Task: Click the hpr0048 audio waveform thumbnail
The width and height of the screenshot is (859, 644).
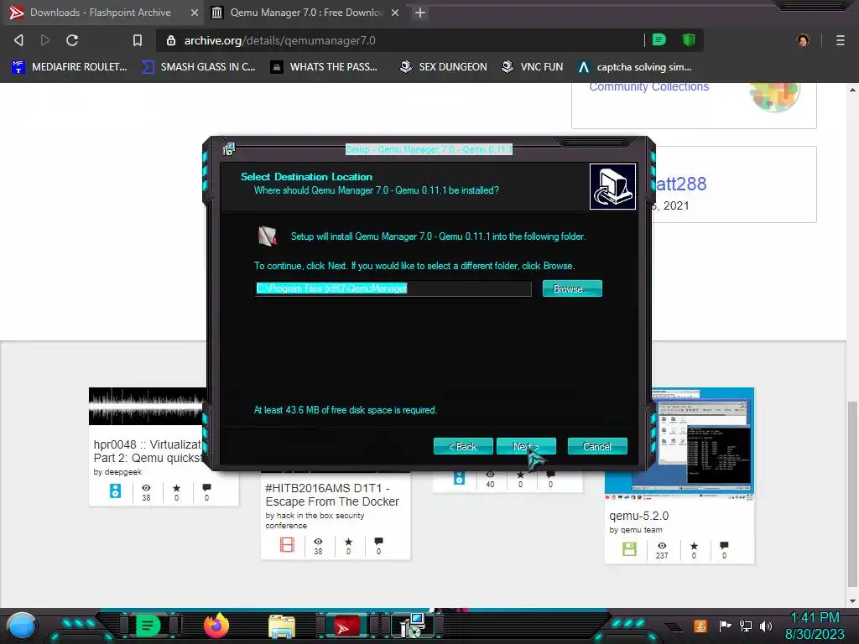Action: [148, 406]
